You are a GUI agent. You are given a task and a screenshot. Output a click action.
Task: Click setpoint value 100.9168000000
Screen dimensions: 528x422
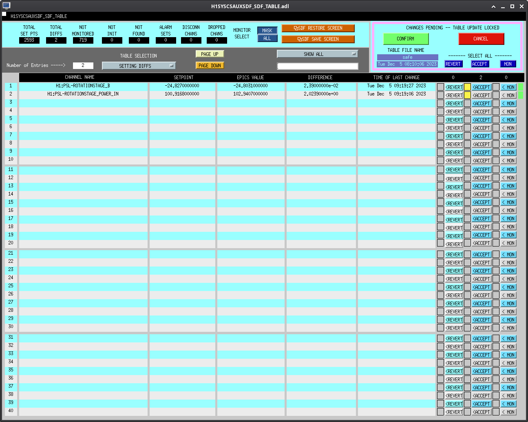point(182,94)
